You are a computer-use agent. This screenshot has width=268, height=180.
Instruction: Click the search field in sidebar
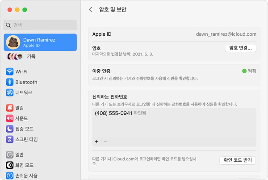(40, 25)
